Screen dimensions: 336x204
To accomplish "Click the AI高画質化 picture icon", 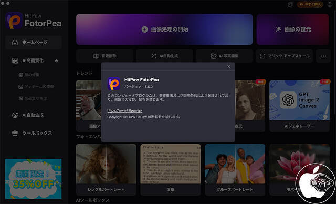I will point(15,60).
